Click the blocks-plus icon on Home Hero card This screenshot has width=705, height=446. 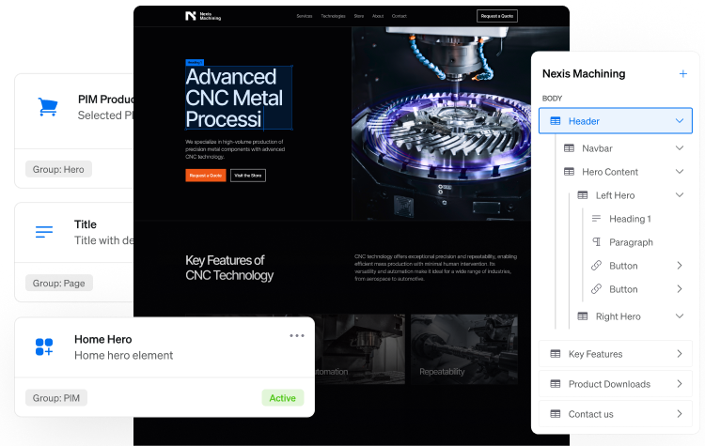pos(44,346)
